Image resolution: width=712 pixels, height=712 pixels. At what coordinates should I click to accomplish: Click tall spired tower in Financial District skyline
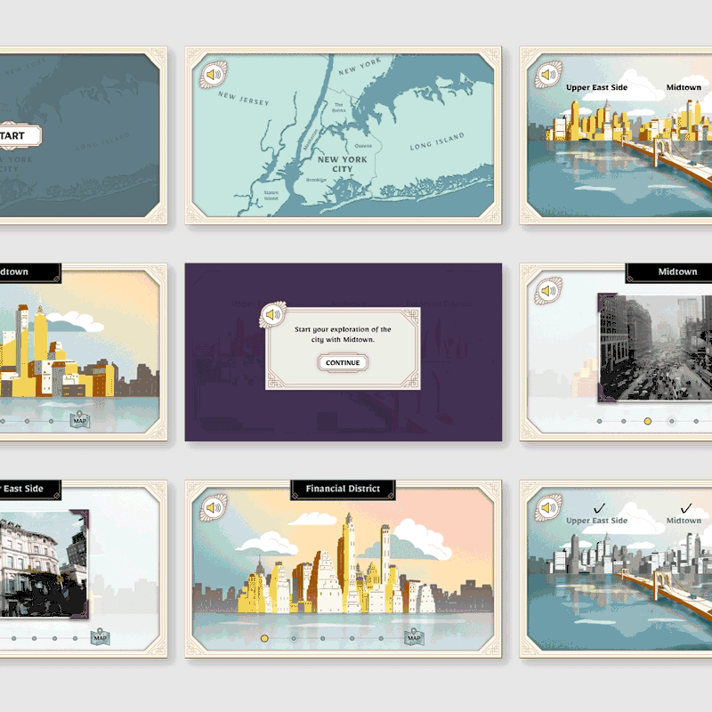tap(349, 562)
